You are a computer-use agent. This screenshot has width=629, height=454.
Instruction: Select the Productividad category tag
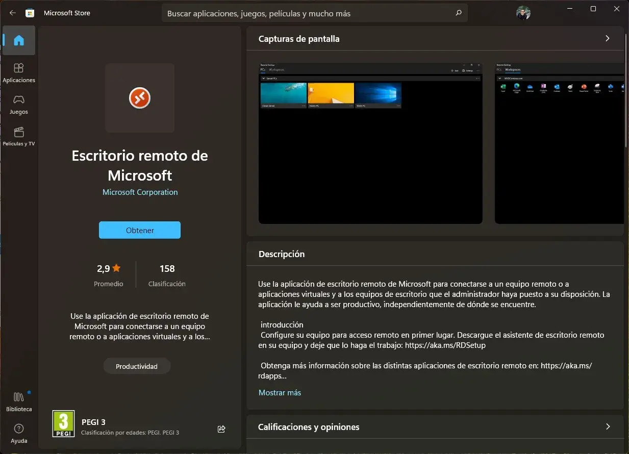(137, 366)
